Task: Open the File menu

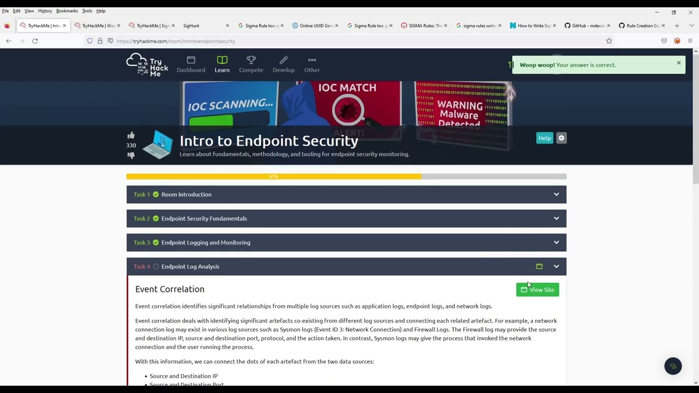Action: click(5, 11)
